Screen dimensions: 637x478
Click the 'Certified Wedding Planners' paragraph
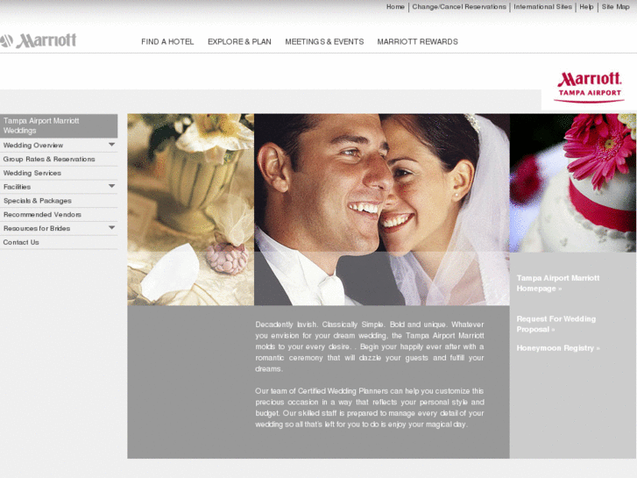coord(370,408)
